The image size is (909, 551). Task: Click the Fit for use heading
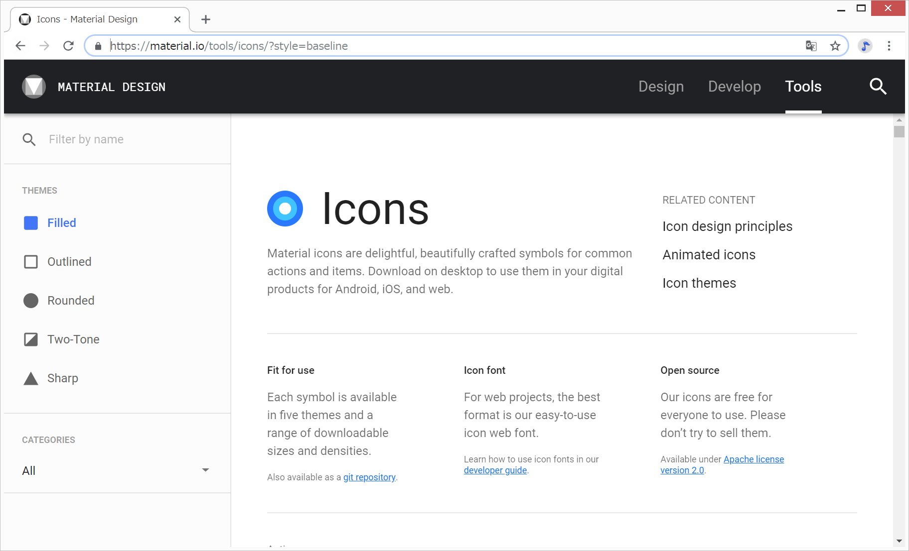pyautogui.click(x=291, y=370)
